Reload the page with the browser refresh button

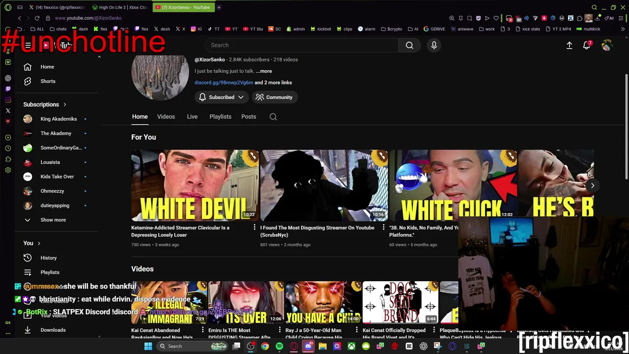tap(37, 18)
